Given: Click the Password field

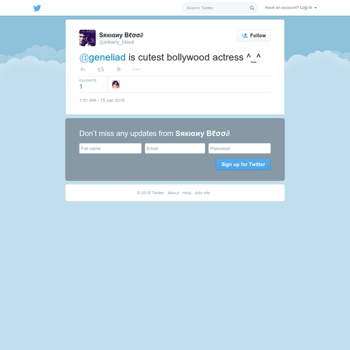Looking at the screenshot, I should pos(239,148).
